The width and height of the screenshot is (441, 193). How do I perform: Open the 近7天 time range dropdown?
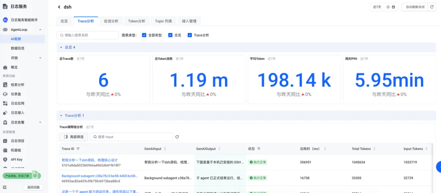(x=384, y=7)
